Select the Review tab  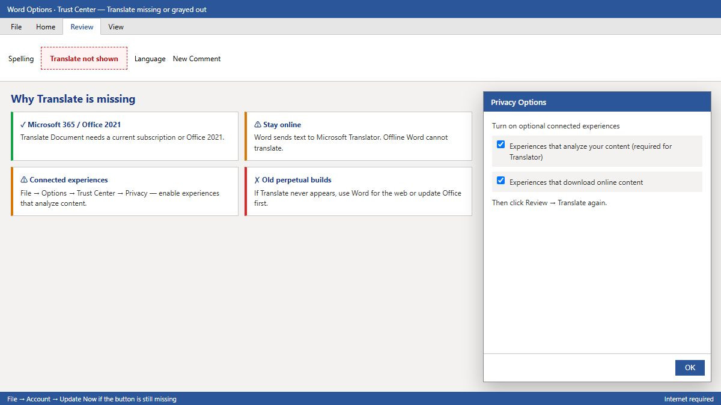(82, 26)
